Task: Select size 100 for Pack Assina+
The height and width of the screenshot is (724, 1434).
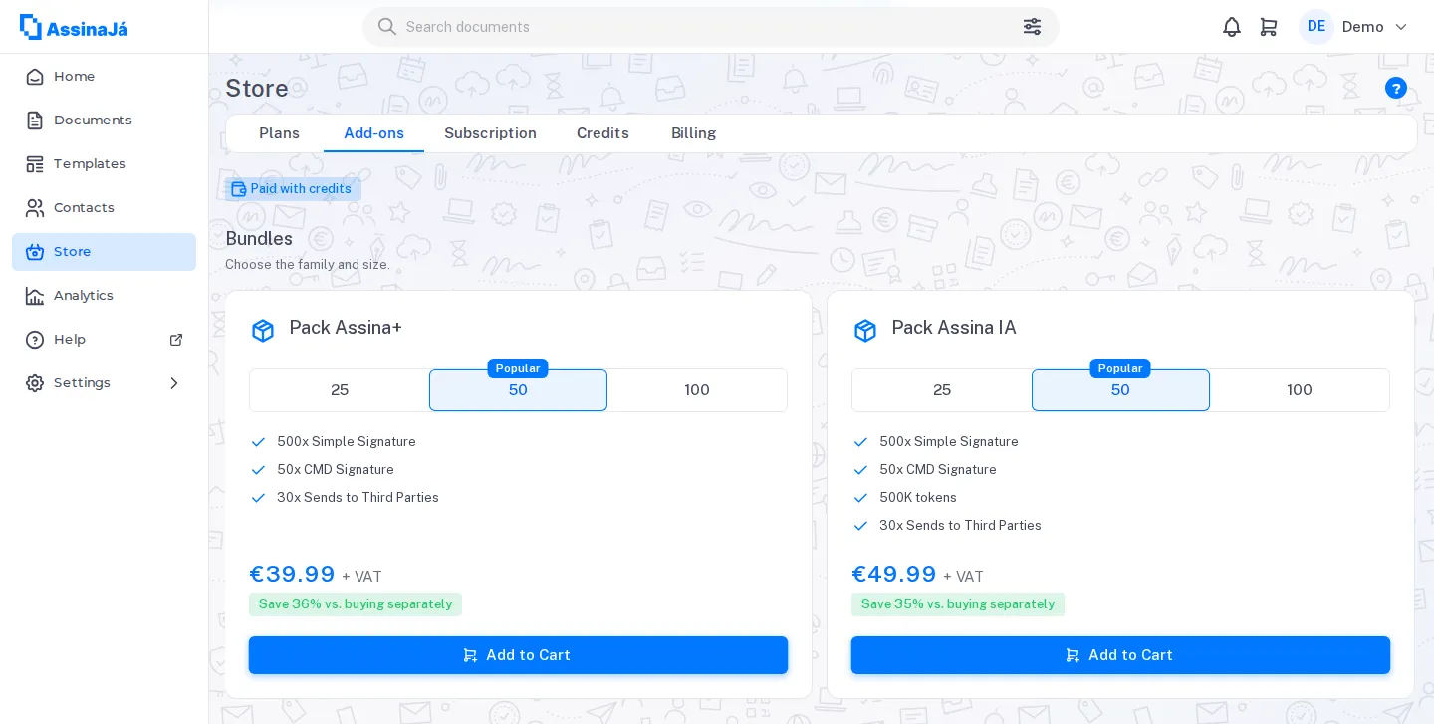Action: click(x=697, y=390)
